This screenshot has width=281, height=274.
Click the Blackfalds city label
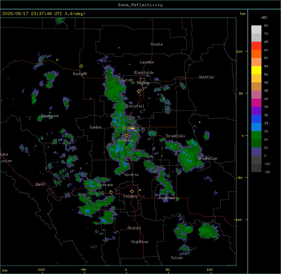tap(144, 73)
